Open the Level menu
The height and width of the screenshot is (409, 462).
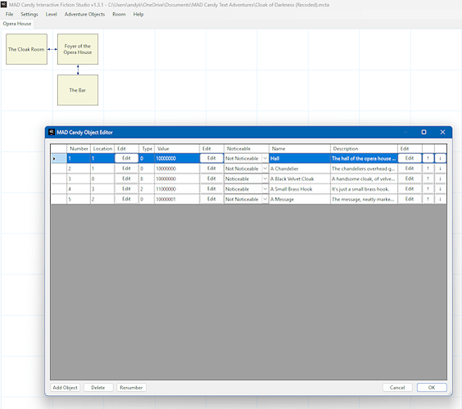click(x=51, y=14)
